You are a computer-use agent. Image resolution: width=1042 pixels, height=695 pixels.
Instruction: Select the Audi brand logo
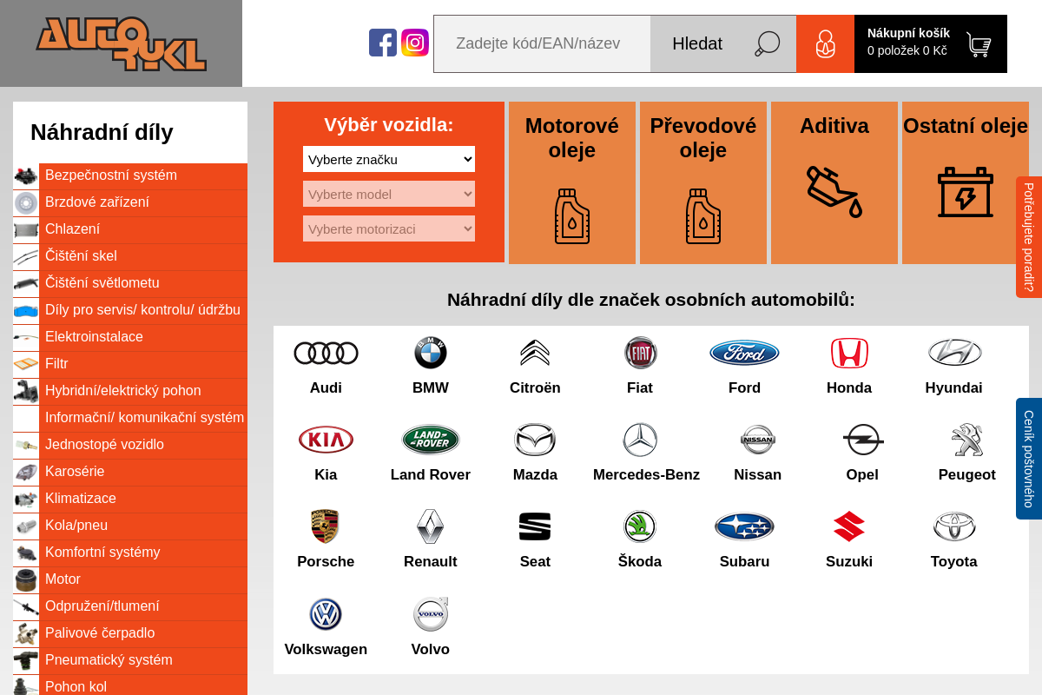[326, 353]
